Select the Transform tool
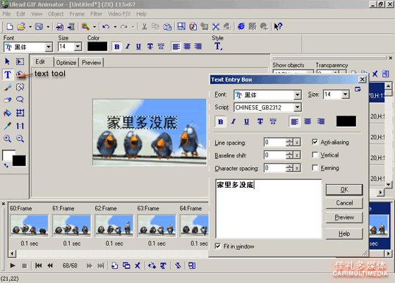395x283 pixels. (20, 113)
